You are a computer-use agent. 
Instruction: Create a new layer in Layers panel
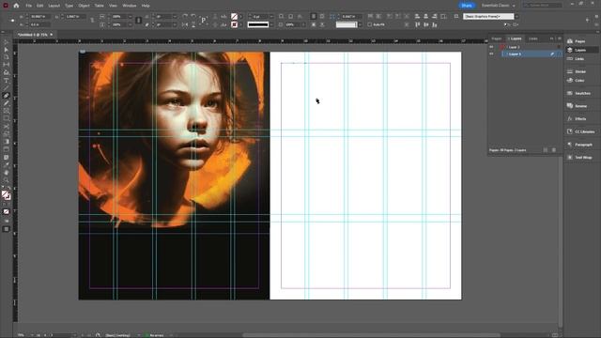[546, 150]
